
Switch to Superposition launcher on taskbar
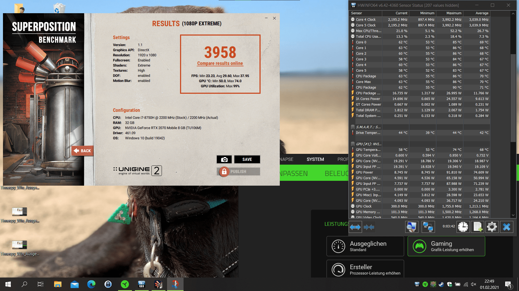pyautogui.click(x=159, y=284)
